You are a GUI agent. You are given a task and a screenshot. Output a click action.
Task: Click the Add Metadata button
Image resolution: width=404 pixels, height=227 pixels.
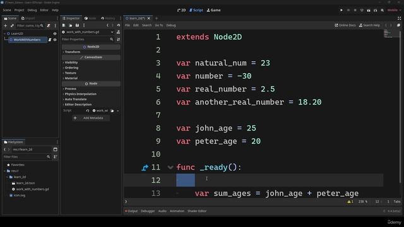click(91, 118)
